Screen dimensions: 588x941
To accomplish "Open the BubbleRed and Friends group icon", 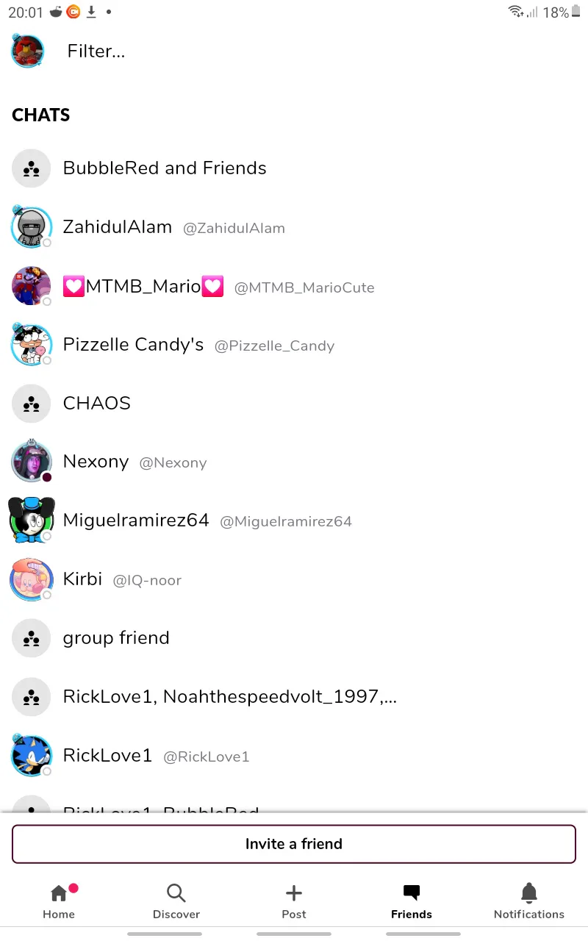I will pos(31,168).
